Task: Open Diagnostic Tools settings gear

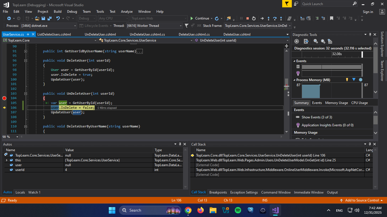Action: (x=297, y=41)
